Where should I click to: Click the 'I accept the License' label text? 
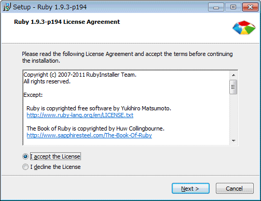[x=56, y=156]
